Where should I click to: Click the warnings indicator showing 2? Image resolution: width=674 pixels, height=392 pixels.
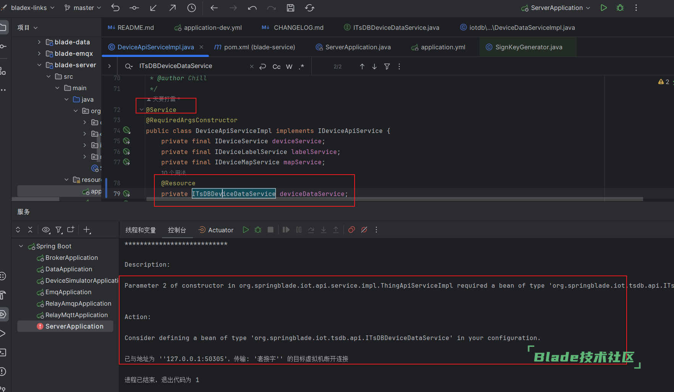click(664, 82)
